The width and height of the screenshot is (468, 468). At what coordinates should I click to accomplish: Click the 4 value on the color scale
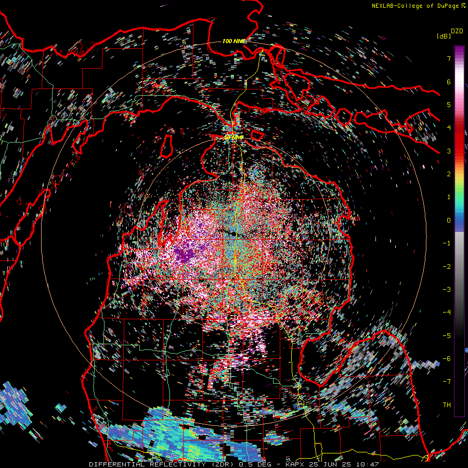[449, 128]
